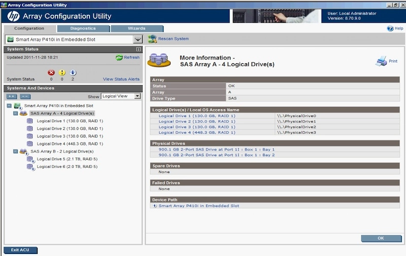
Task: Click the Help link text
Action: click(399, 28)
